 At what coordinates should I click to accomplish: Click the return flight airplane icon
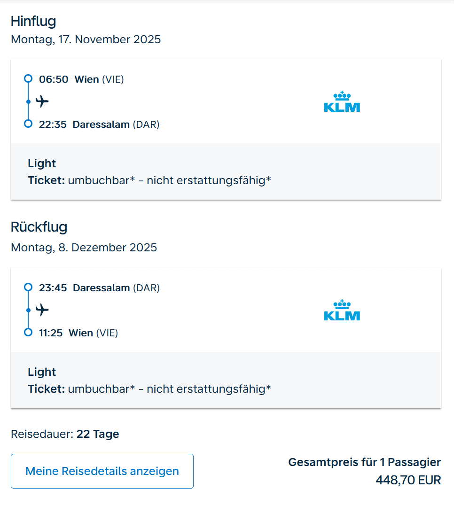point(42,310)
